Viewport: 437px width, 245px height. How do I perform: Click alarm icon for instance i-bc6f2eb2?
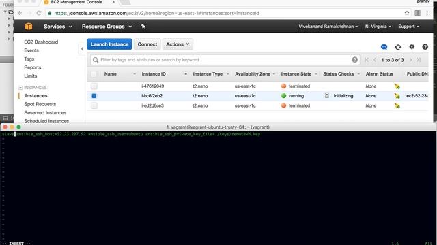click(397, 96)
